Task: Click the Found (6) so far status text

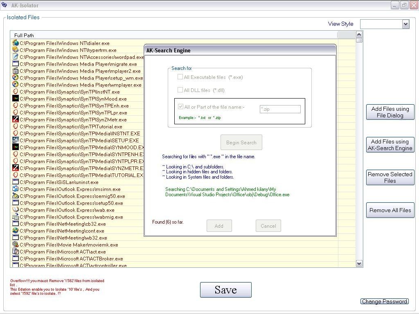Action: click(x=168, y=222)
